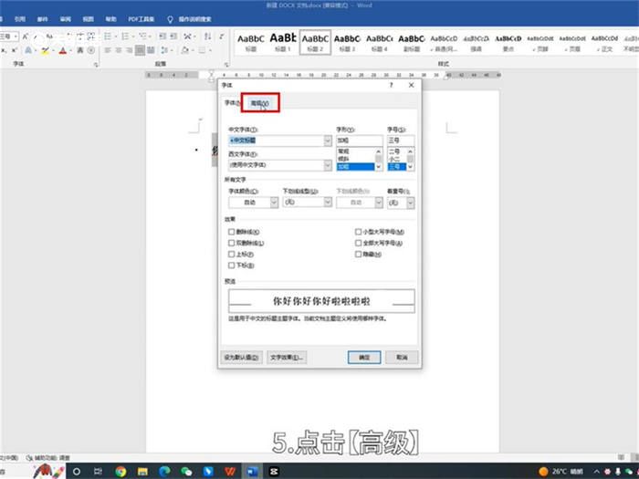Click the paragraph shading bucket button
Image resolution: width=639 pixels, height=479 pixels.
(x=185, y=50)
